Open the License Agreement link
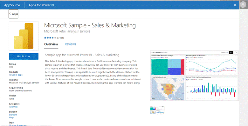This screenshot has height=126, width=248. pos(18,125)
